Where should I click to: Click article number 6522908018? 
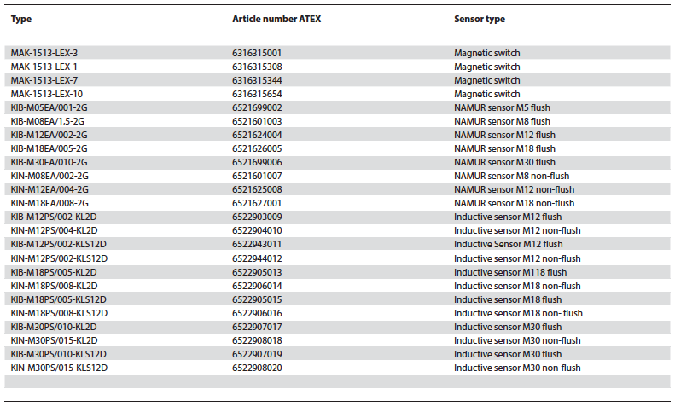pos(257,340)
